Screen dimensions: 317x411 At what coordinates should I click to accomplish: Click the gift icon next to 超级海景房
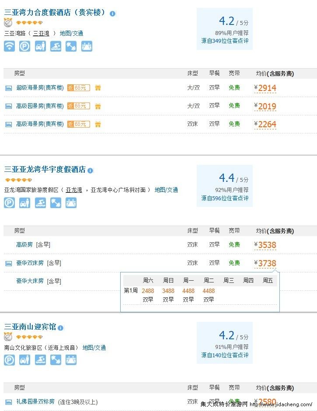[98, 88]
